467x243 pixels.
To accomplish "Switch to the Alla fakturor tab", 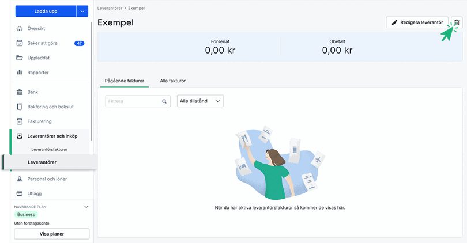I will pos(172,81).
